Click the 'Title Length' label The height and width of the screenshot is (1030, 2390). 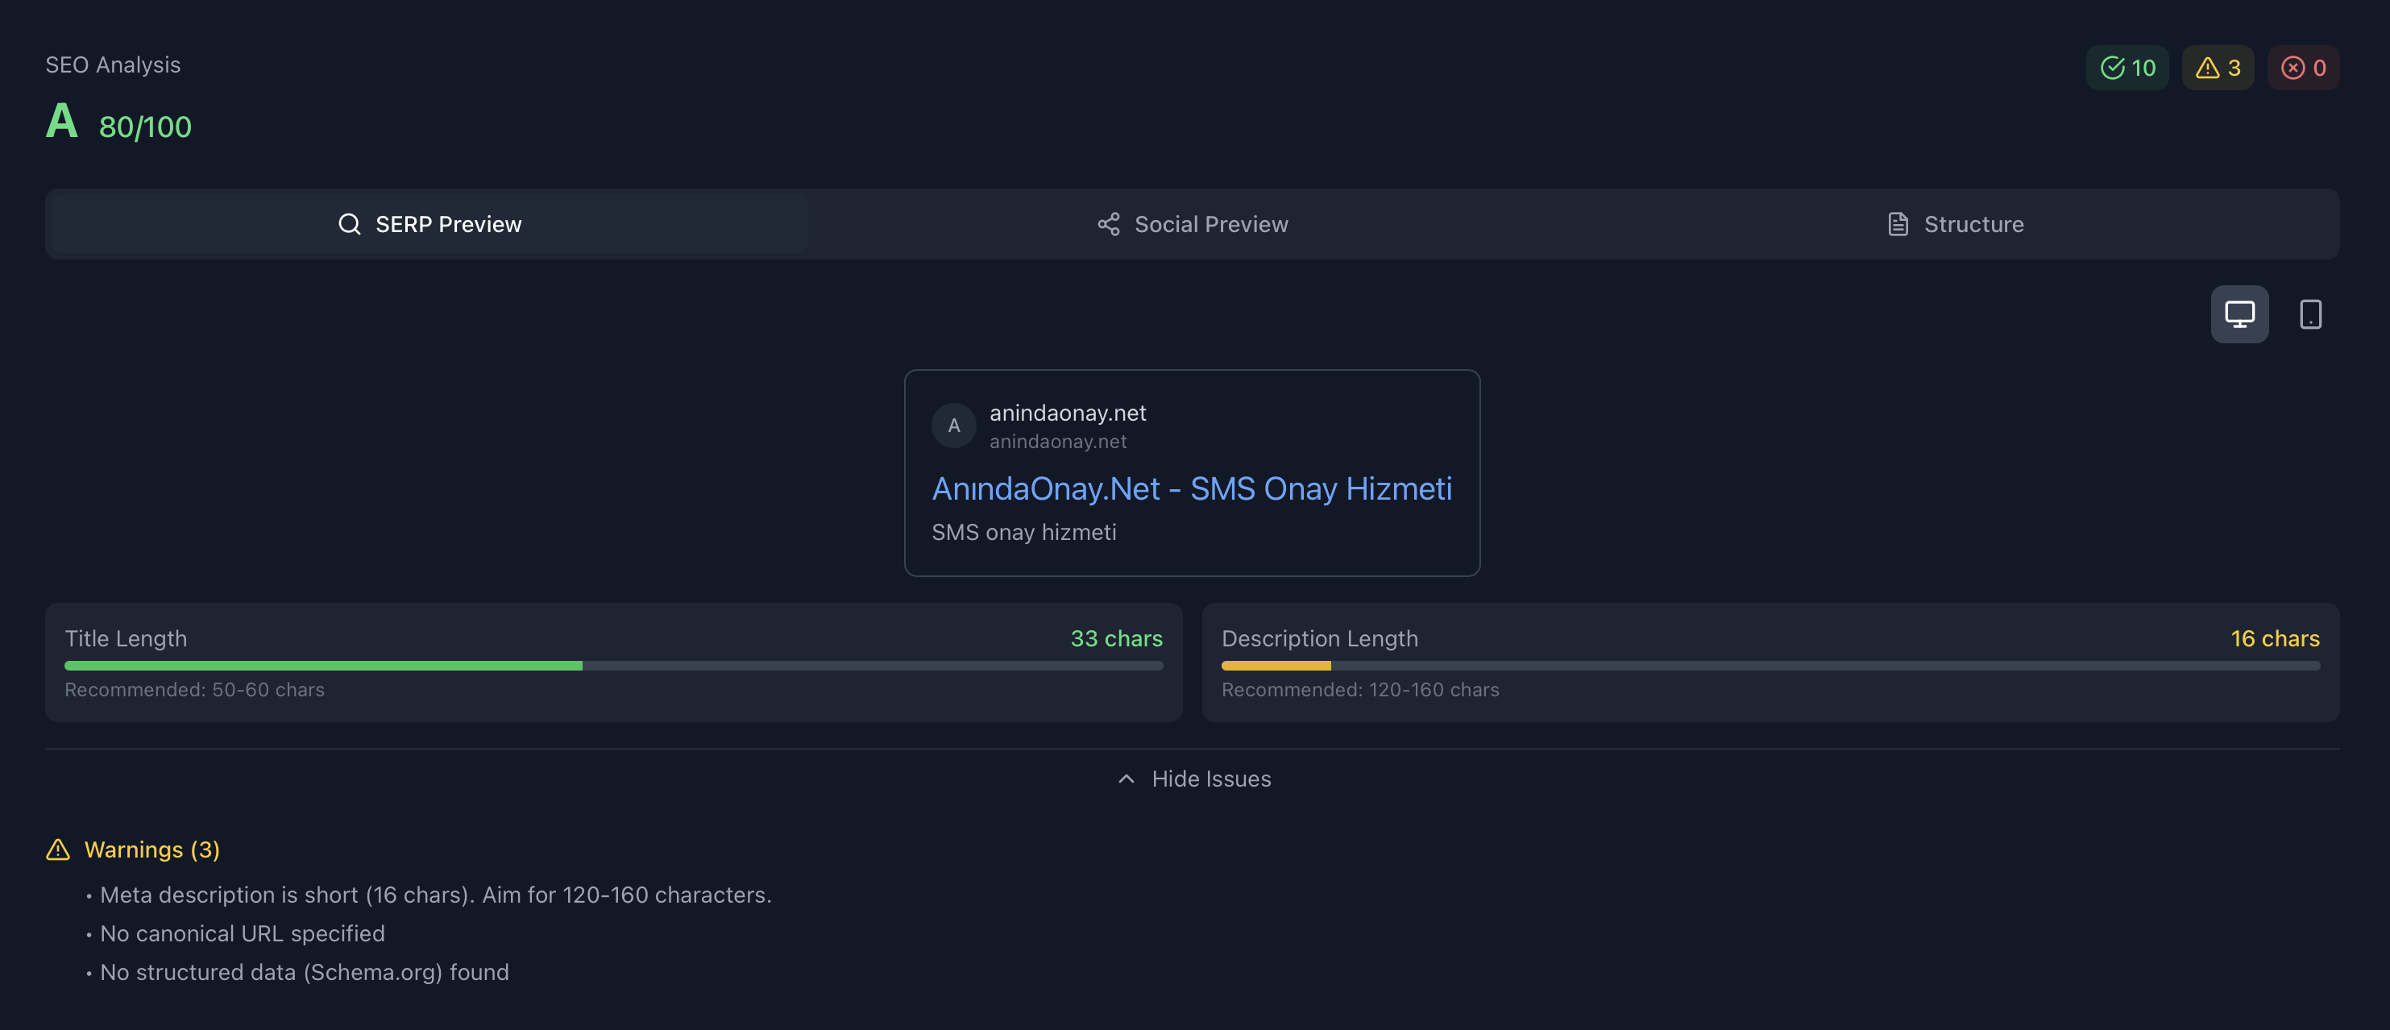click(127, 639)
